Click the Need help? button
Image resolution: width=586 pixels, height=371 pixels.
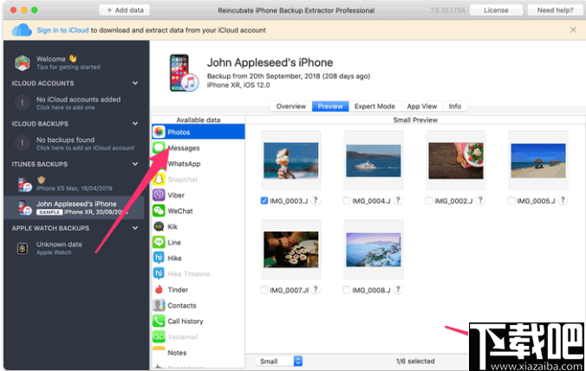pos(555,10)
